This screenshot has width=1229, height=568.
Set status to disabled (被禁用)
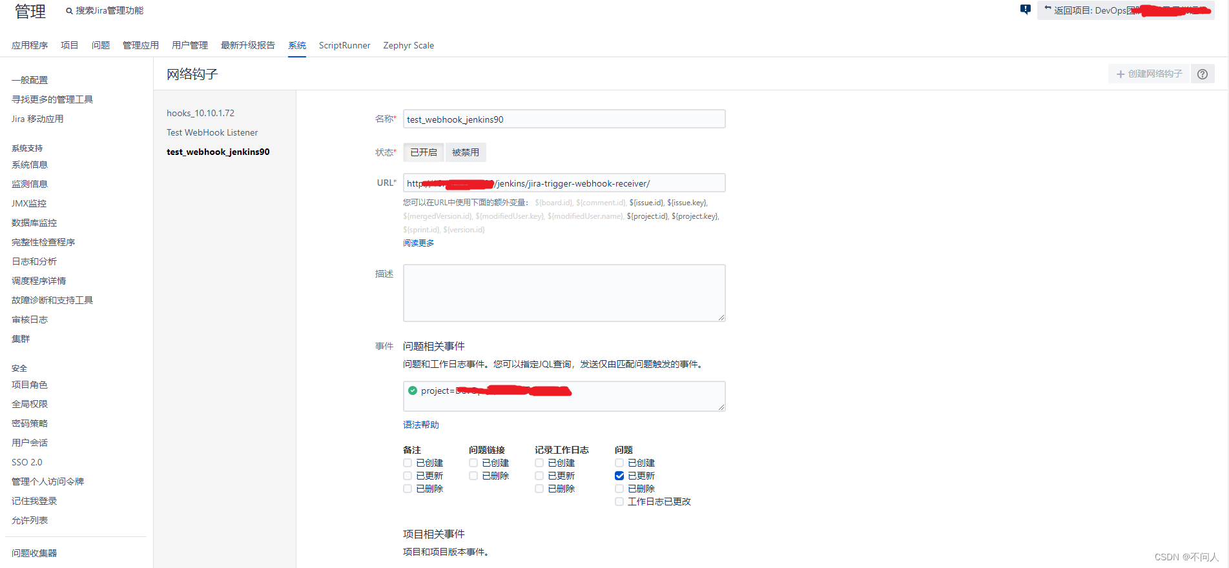pos(466,152)
